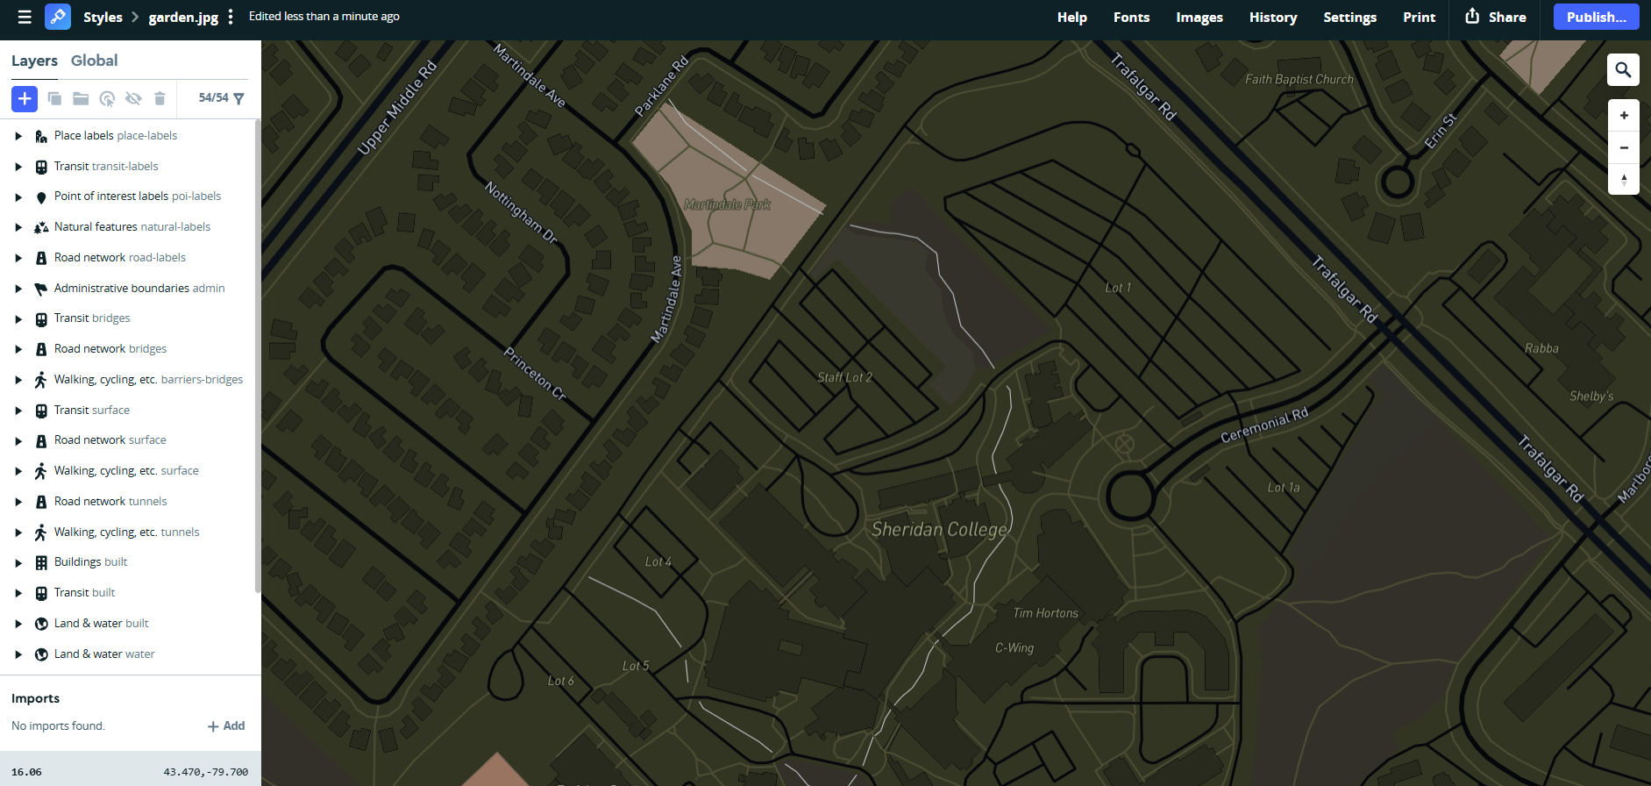Open the Fonts menu in top bar
The height and width of the screenshot is (786, 1651).
click(1131, 18)
